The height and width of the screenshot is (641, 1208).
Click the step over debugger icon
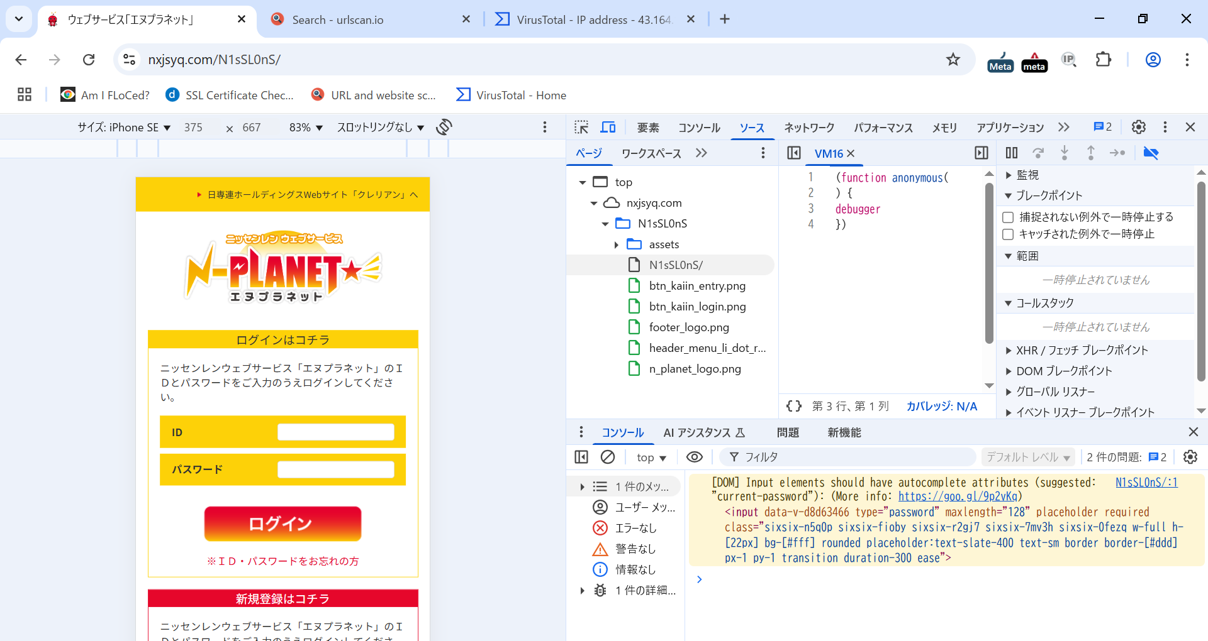click(x=1038, y=153)
